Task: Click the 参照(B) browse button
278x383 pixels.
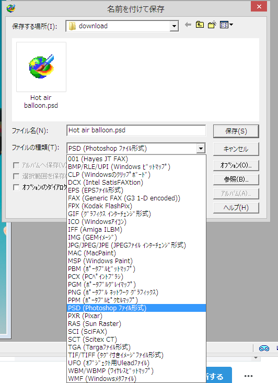Action: pyautogui.click(x=236, y=179)
